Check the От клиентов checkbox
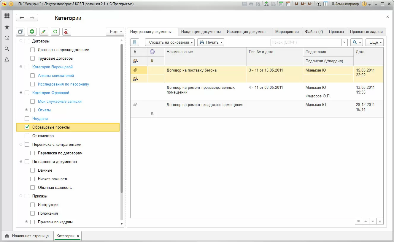Viewport: 394px width, 242px height. [27, 136]
